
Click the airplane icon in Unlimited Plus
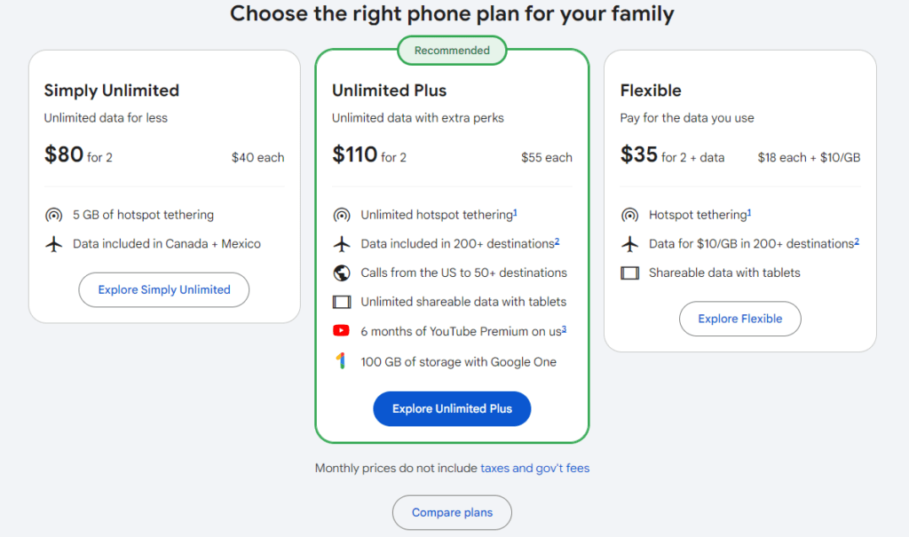tap(341, 243)
